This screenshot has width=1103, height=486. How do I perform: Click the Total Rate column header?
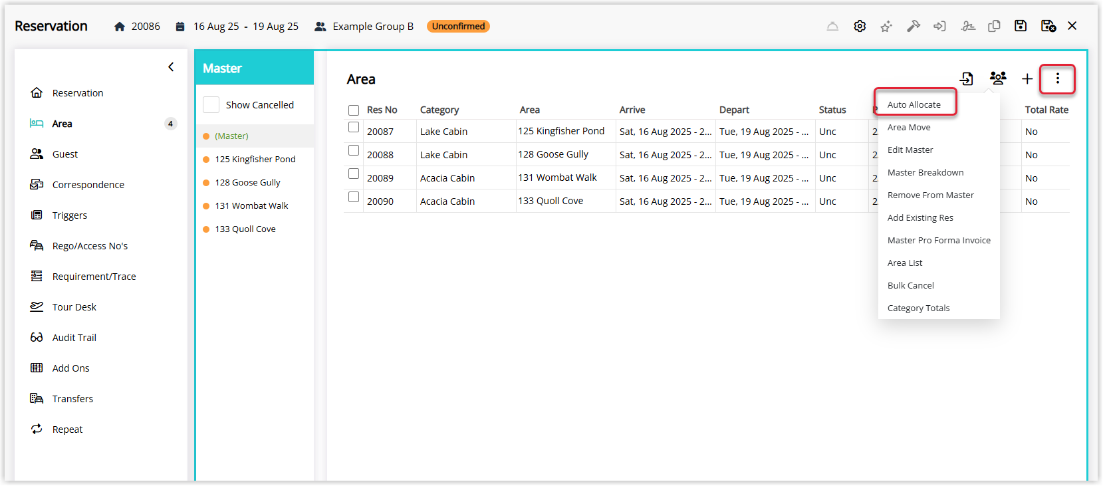(x=1046, y=110)
